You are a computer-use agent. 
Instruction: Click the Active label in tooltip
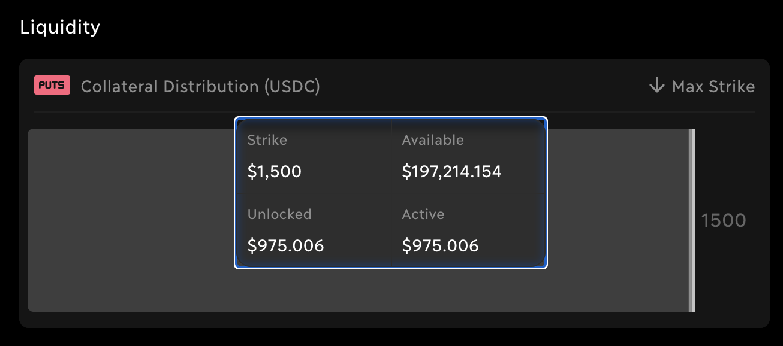coord(423,214)
